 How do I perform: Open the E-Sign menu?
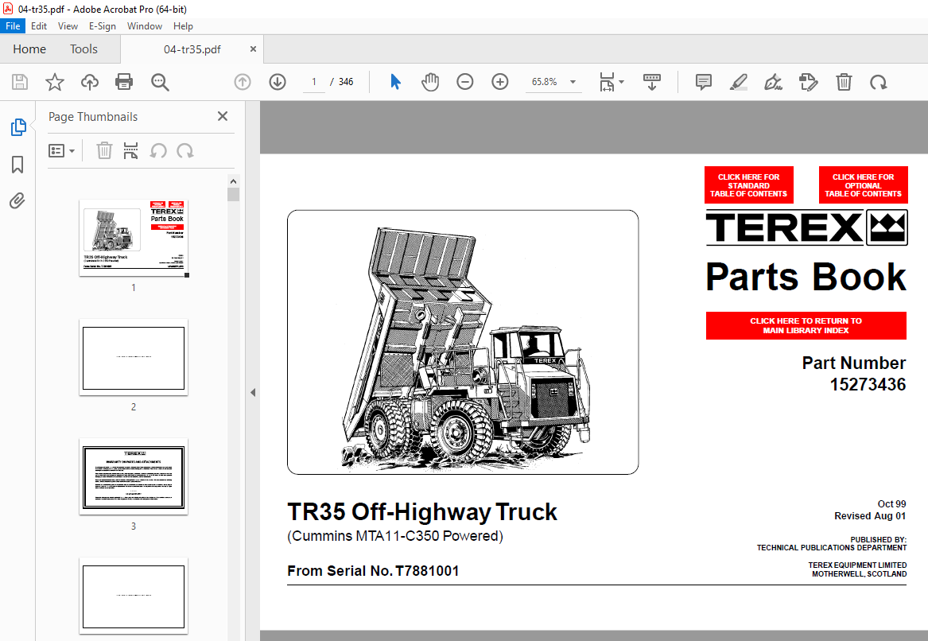(103, 26)
